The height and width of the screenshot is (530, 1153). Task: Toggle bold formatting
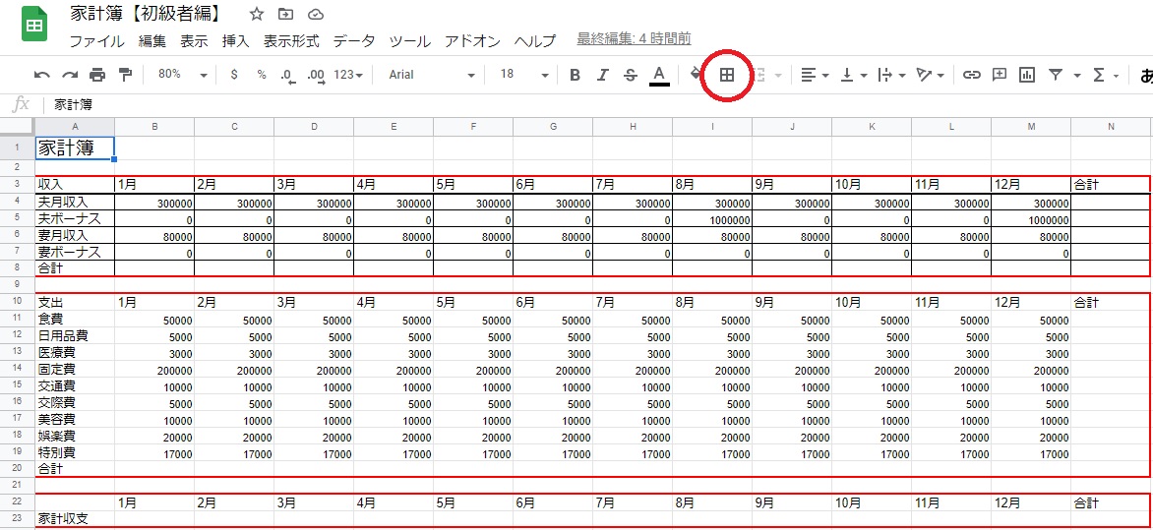click(x=575, y=75)
